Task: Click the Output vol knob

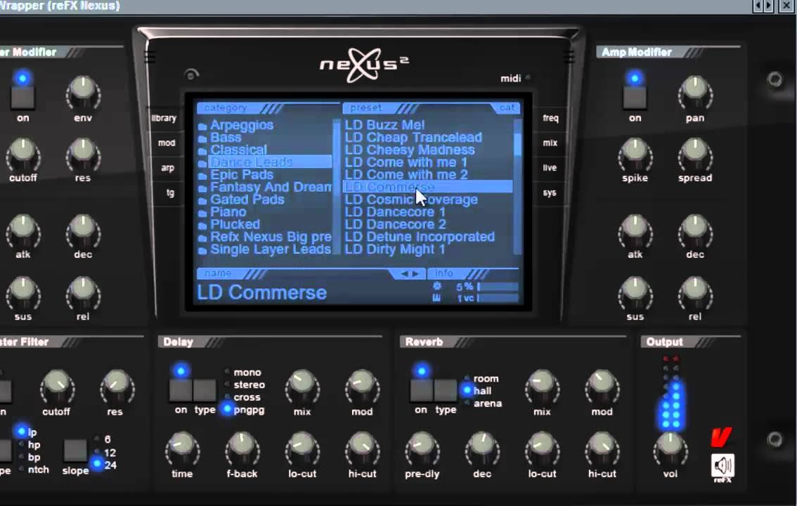Action: tap(670, 449)
